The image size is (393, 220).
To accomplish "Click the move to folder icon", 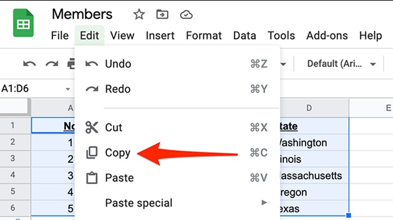I will 162,15.
